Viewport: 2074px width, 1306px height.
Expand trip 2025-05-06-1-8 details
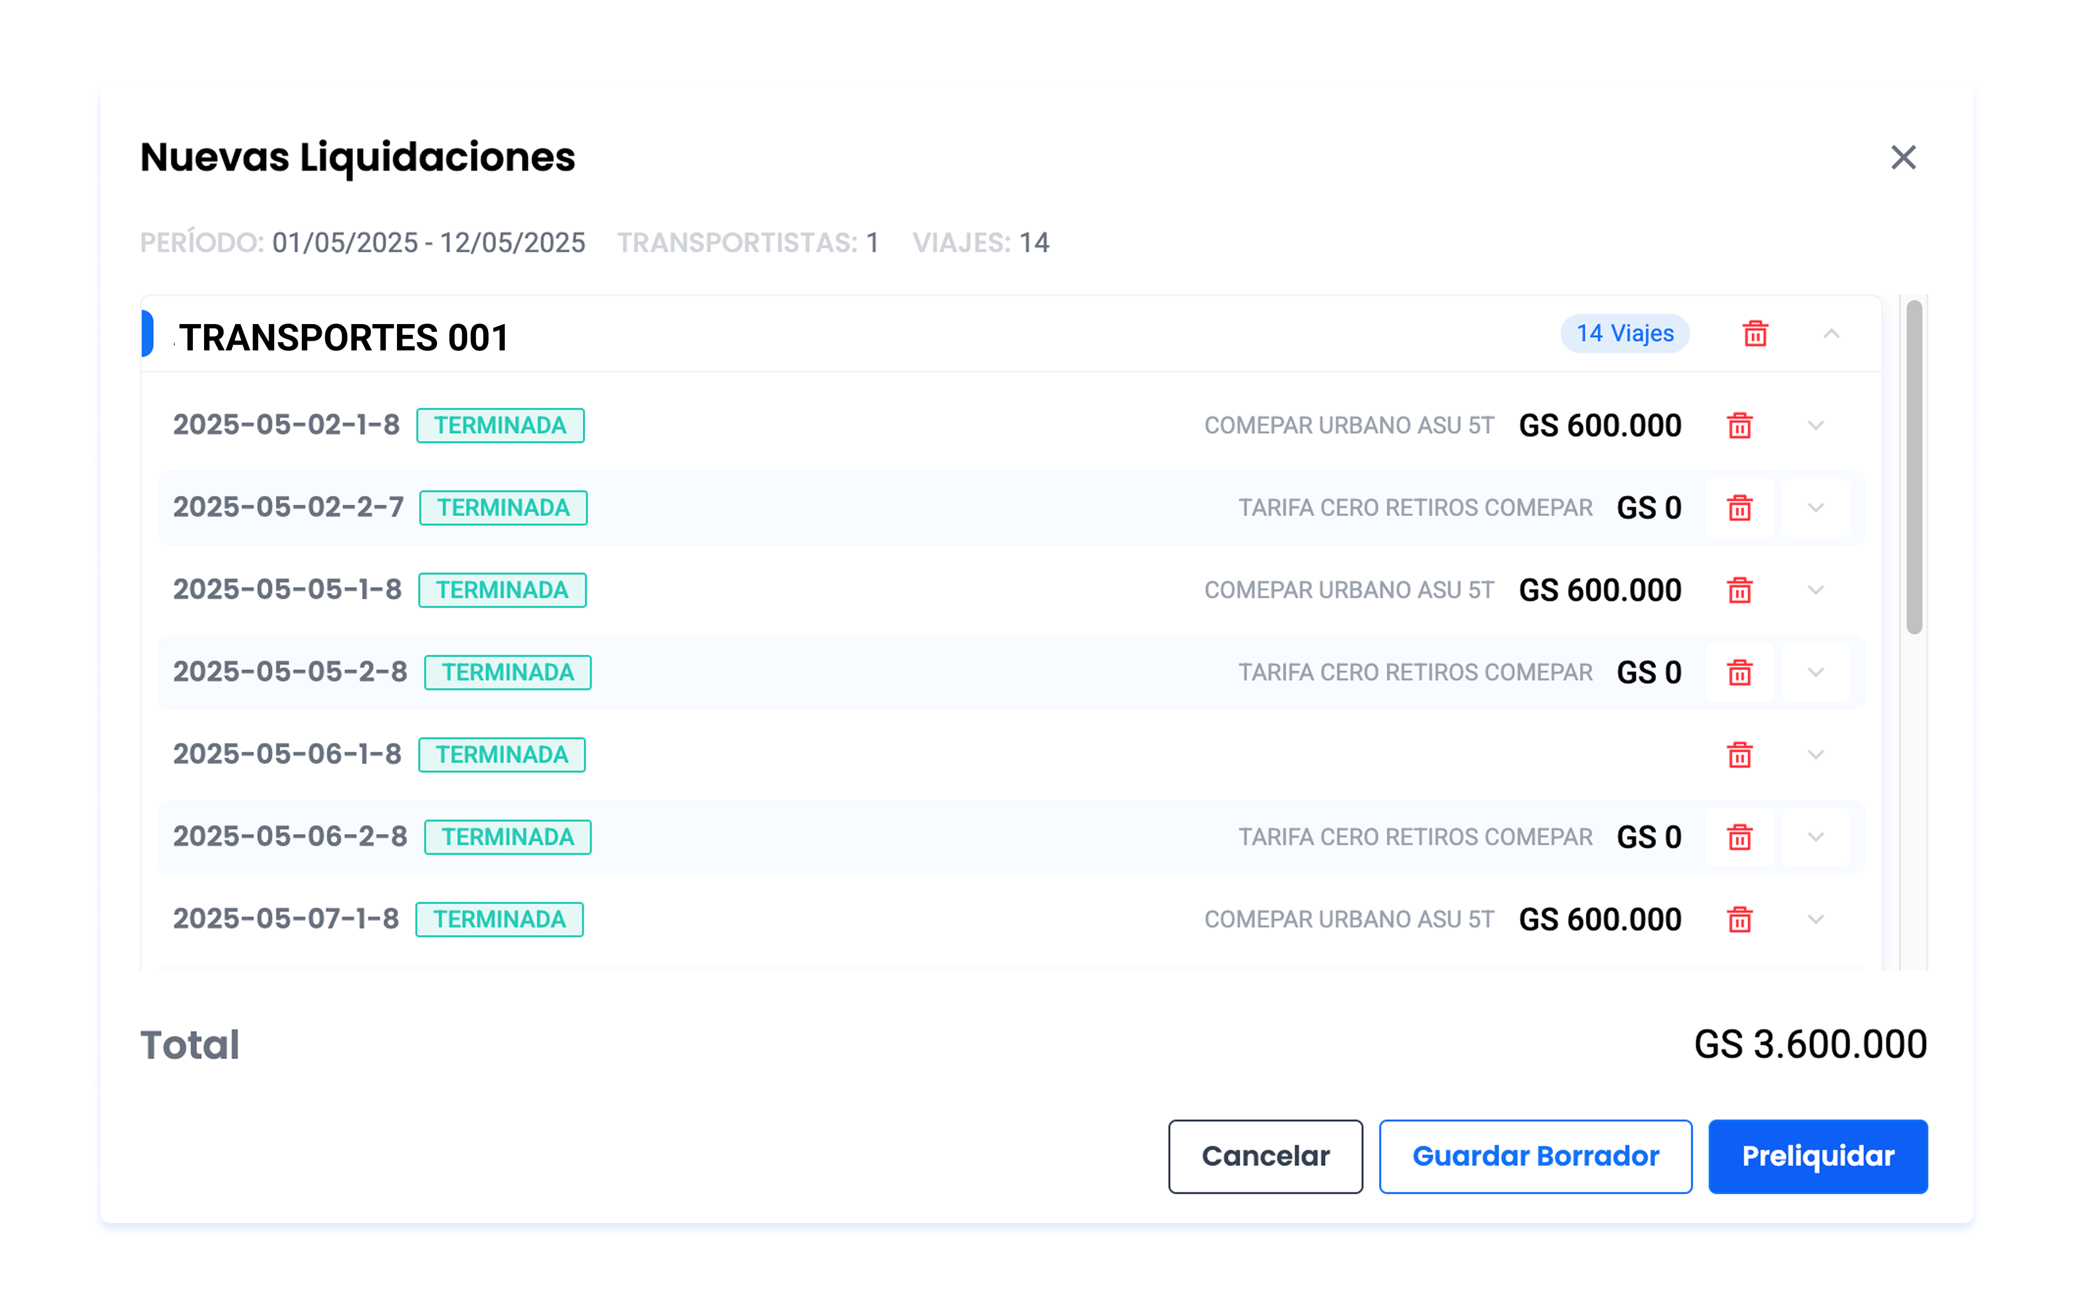[x=1815, y=755]
